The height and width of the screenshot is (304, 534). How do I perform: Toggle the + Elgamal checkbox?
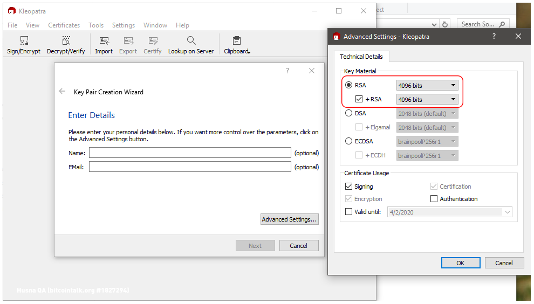(x=359, y=127)
